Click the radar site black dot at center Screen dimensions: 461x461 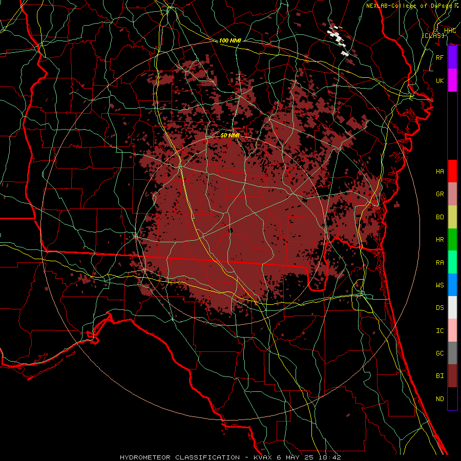230,230
